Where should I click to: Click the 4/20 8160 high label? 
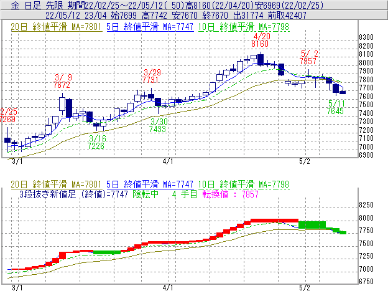click(x=261, y=40)
